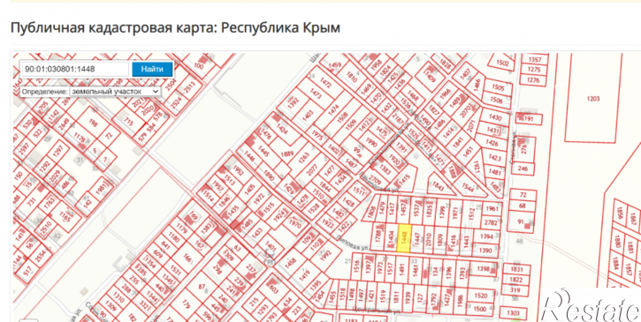The image size is (641, 322).
Task: Select parcel 1531 on the map
Action: pyautogui.click(x=175, y=271)
